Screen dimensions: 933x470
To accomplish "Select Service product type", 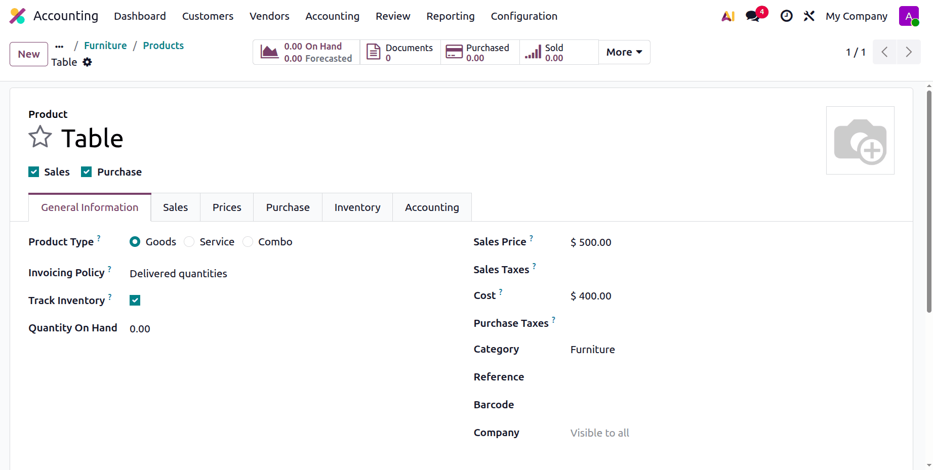I will coord(189,242).
